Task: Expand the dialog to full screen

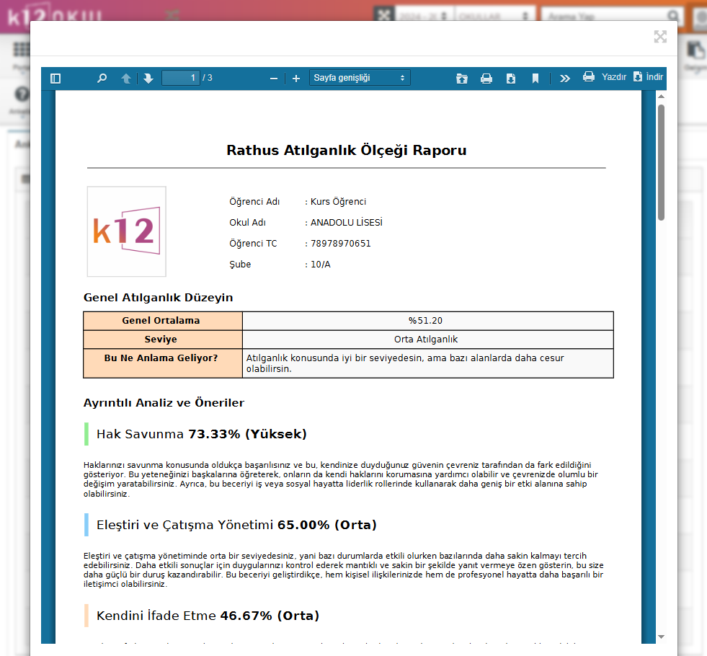Action: 659,37
